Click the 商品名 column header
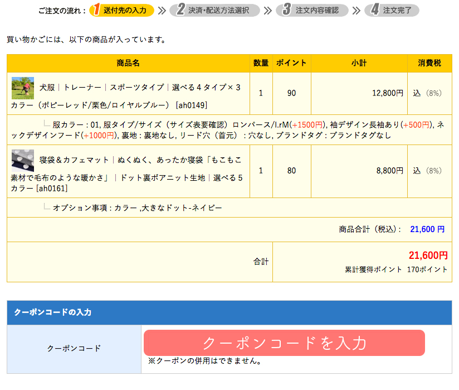The width and height of the screenshot is (459, 390). tap(128, 63)
